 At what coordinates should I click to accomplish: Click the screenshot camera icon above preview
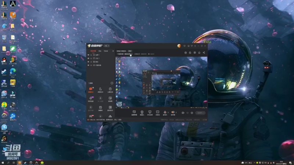186,53
